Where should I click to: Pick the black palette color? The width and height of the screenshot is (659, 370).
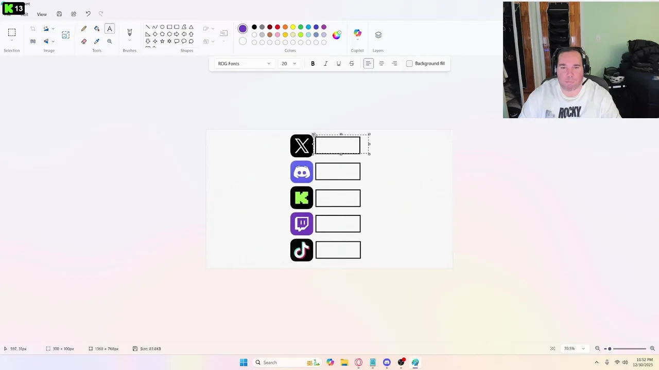[x=254, y=27]
